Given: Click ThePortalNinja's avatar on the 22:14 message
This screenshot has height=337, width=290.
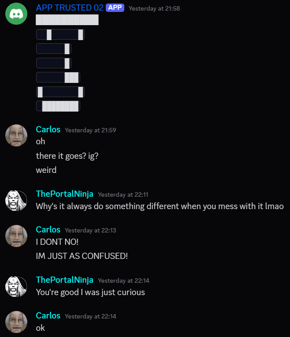Looking at the screenshot, I should [16, 286].
